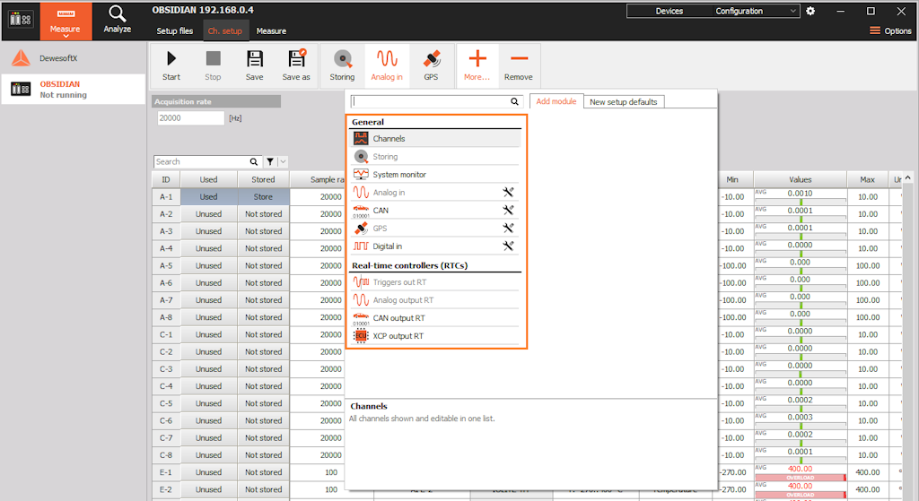Click Sample rate cell for E-2
Image resolution: width=919 pixels, height=501 pixels.
(x=331, y=490)
